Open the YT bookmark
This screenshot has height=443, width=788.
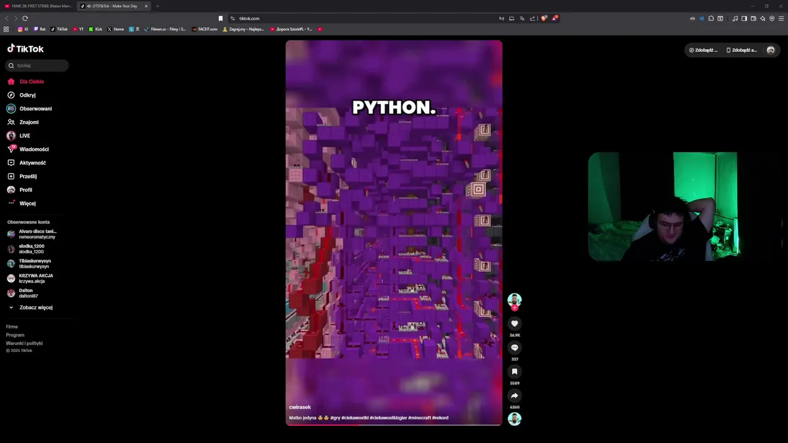point(78,29)
